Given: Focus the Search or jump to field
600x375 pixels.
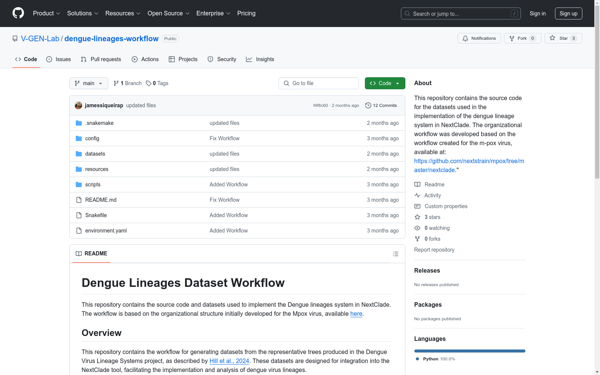Looking at the screenshot, I should [x=461, y=13].
